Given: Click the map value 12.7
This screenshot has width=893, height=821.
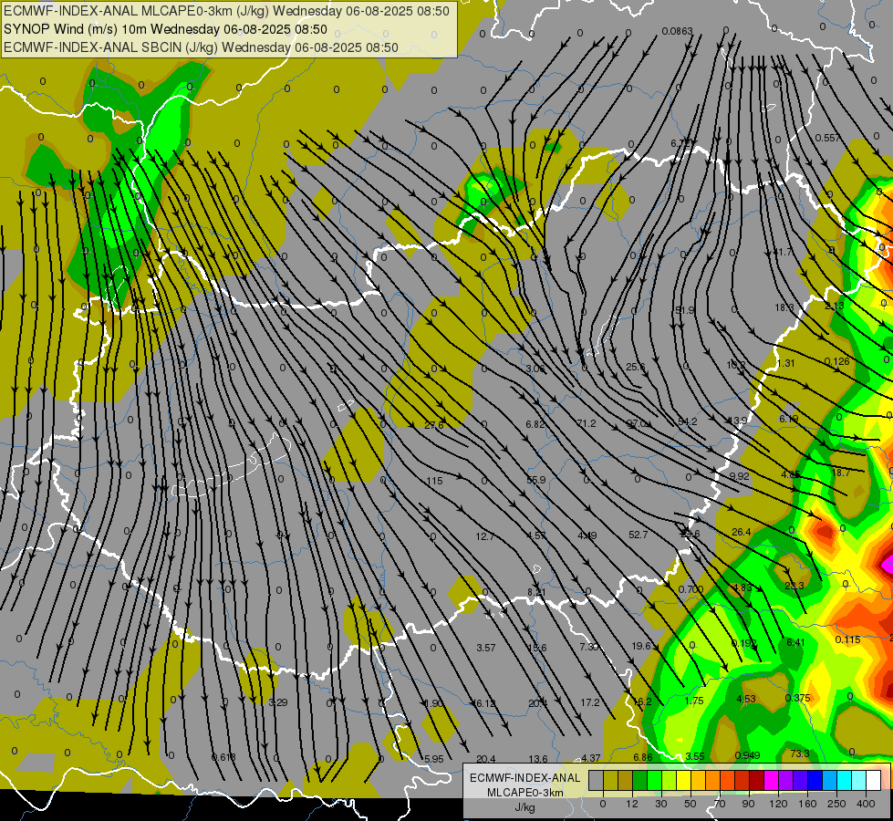Looking at the screenshot, I should 484,536.
